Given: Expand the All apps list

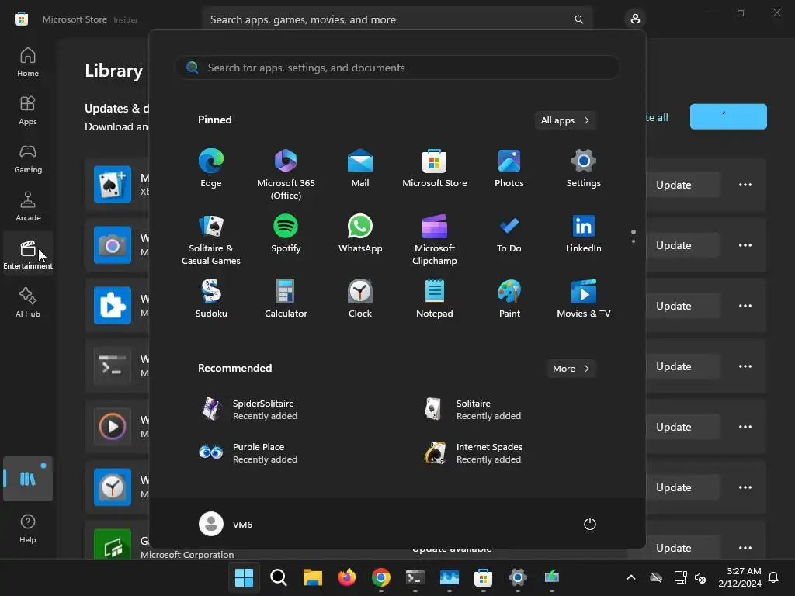Looking at the screenshot, I should coord(565,120).
